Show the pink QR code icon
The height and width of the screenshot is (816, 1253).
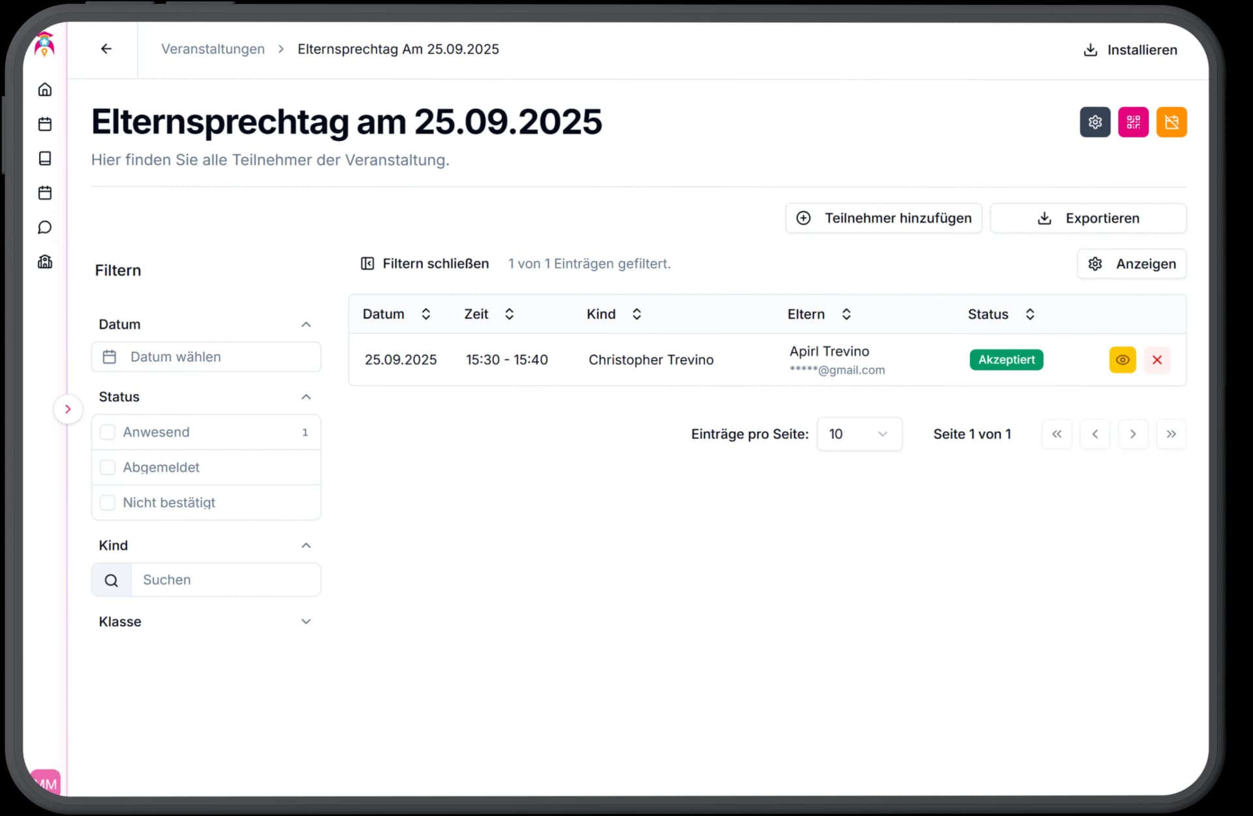pyautogui.click(x=1134, y=121)
